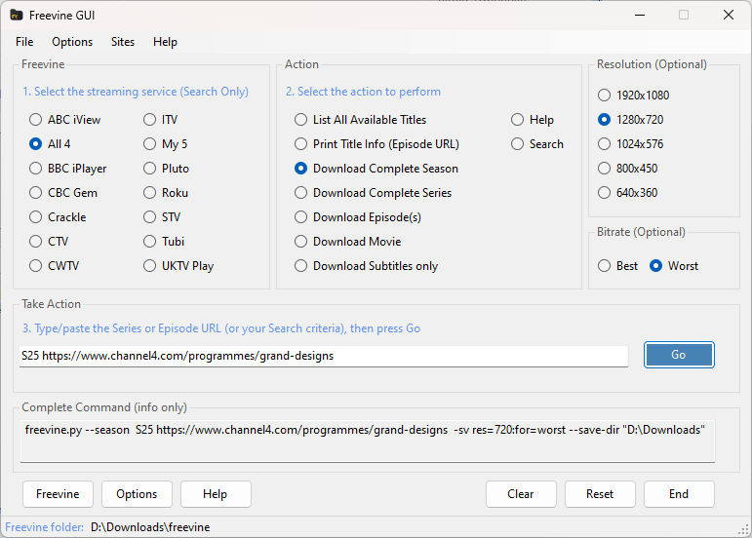Select the BBC iPlayer streaming service

click(x=36, y=169)
